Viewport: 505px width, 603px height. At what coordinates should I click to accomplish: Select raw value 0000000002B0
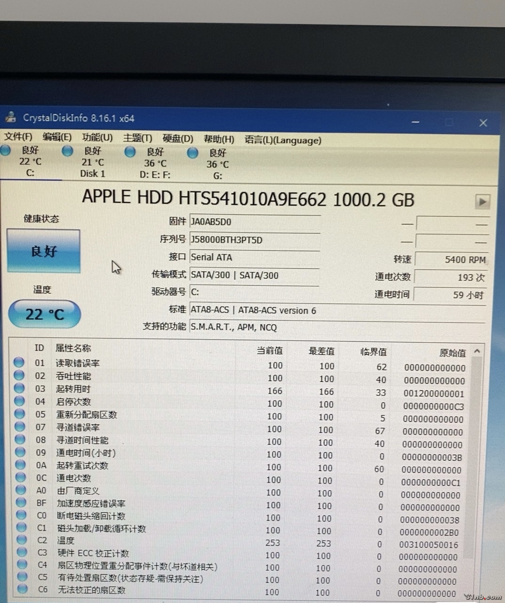430,532
